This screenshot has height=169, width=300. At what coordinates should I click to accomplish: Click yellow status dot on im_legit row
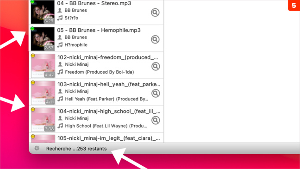click(x=33, y=137)
